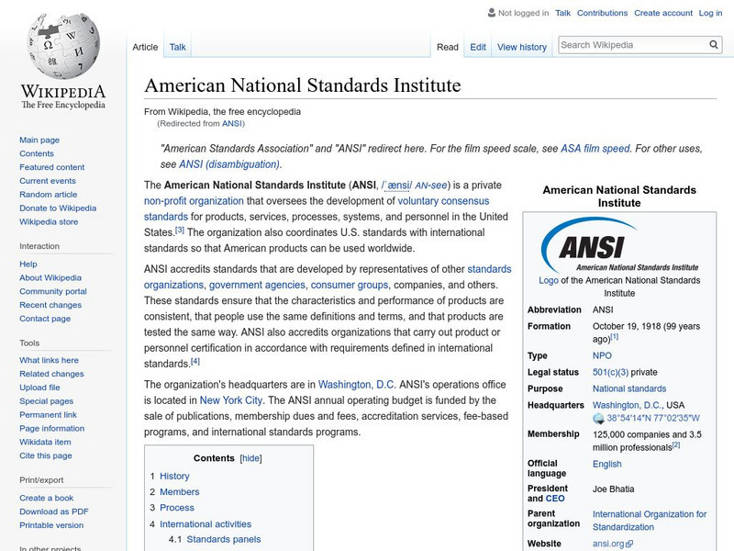
Task: Click the external link icon after ansi.org
Action: pyautogui.click(x=628, y=543)
